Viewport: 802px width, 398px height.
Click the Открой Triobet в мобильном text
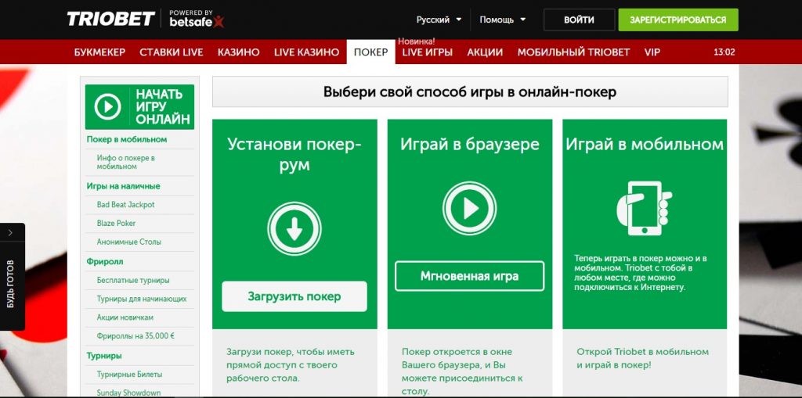click(643, 359)
